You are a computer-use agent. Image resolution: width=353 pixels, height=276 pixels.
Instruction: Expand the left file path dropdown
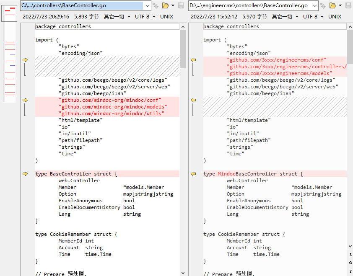click(x=147, y=5)
